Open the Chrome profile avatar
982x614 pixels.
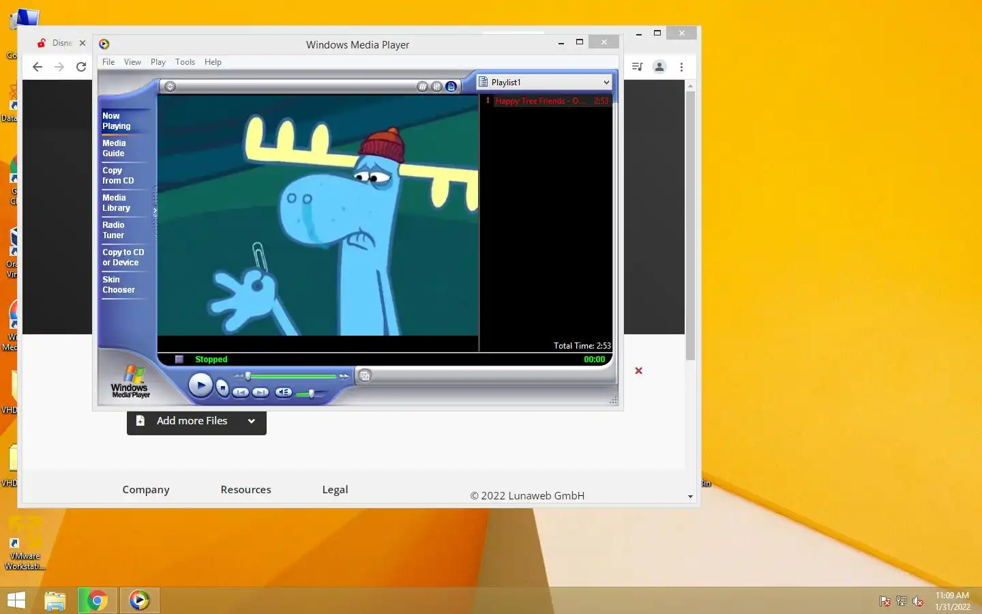[x=659, y=67]
